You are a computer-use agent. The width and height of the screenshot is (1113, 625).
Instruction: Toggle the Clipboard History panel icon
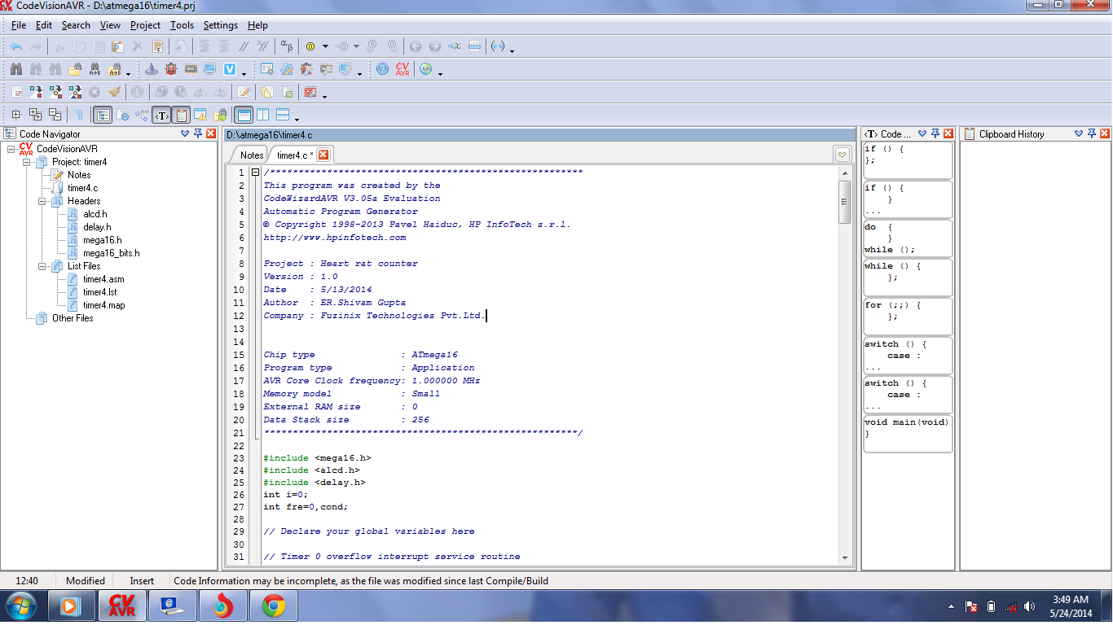[x=181, y=114]
